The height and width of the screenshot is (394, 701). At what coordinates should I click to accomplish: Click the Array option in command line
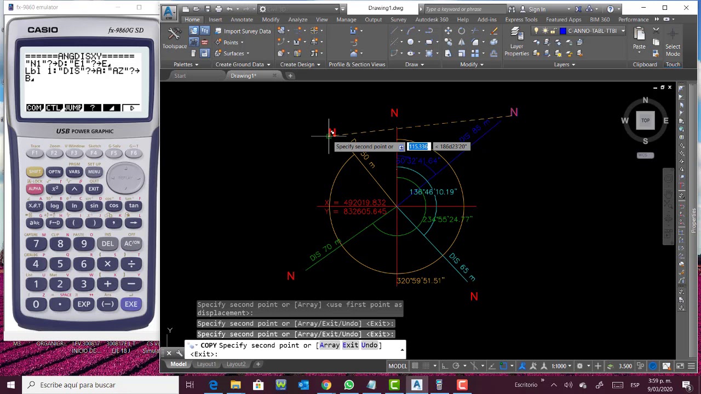(329, 345)
